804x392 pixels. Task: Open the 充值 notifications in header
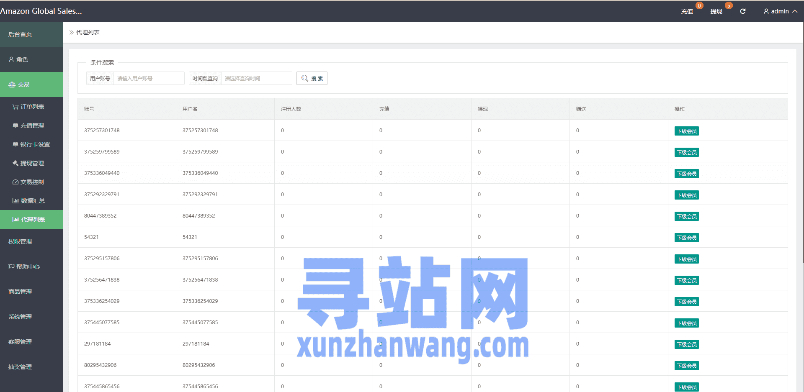[687, 11]
